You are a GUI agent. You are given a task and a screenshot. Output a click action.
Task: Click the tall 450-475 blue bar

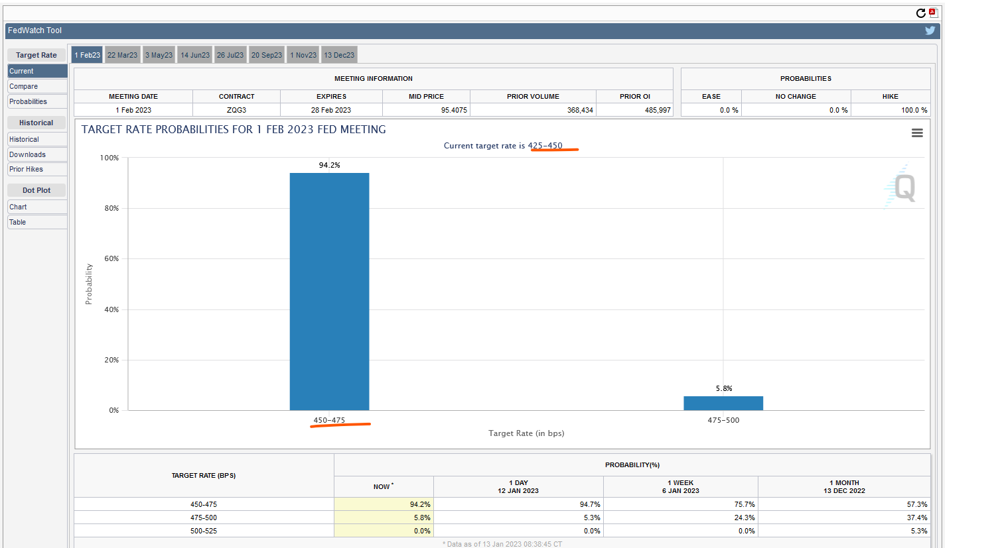pos(329,292)
